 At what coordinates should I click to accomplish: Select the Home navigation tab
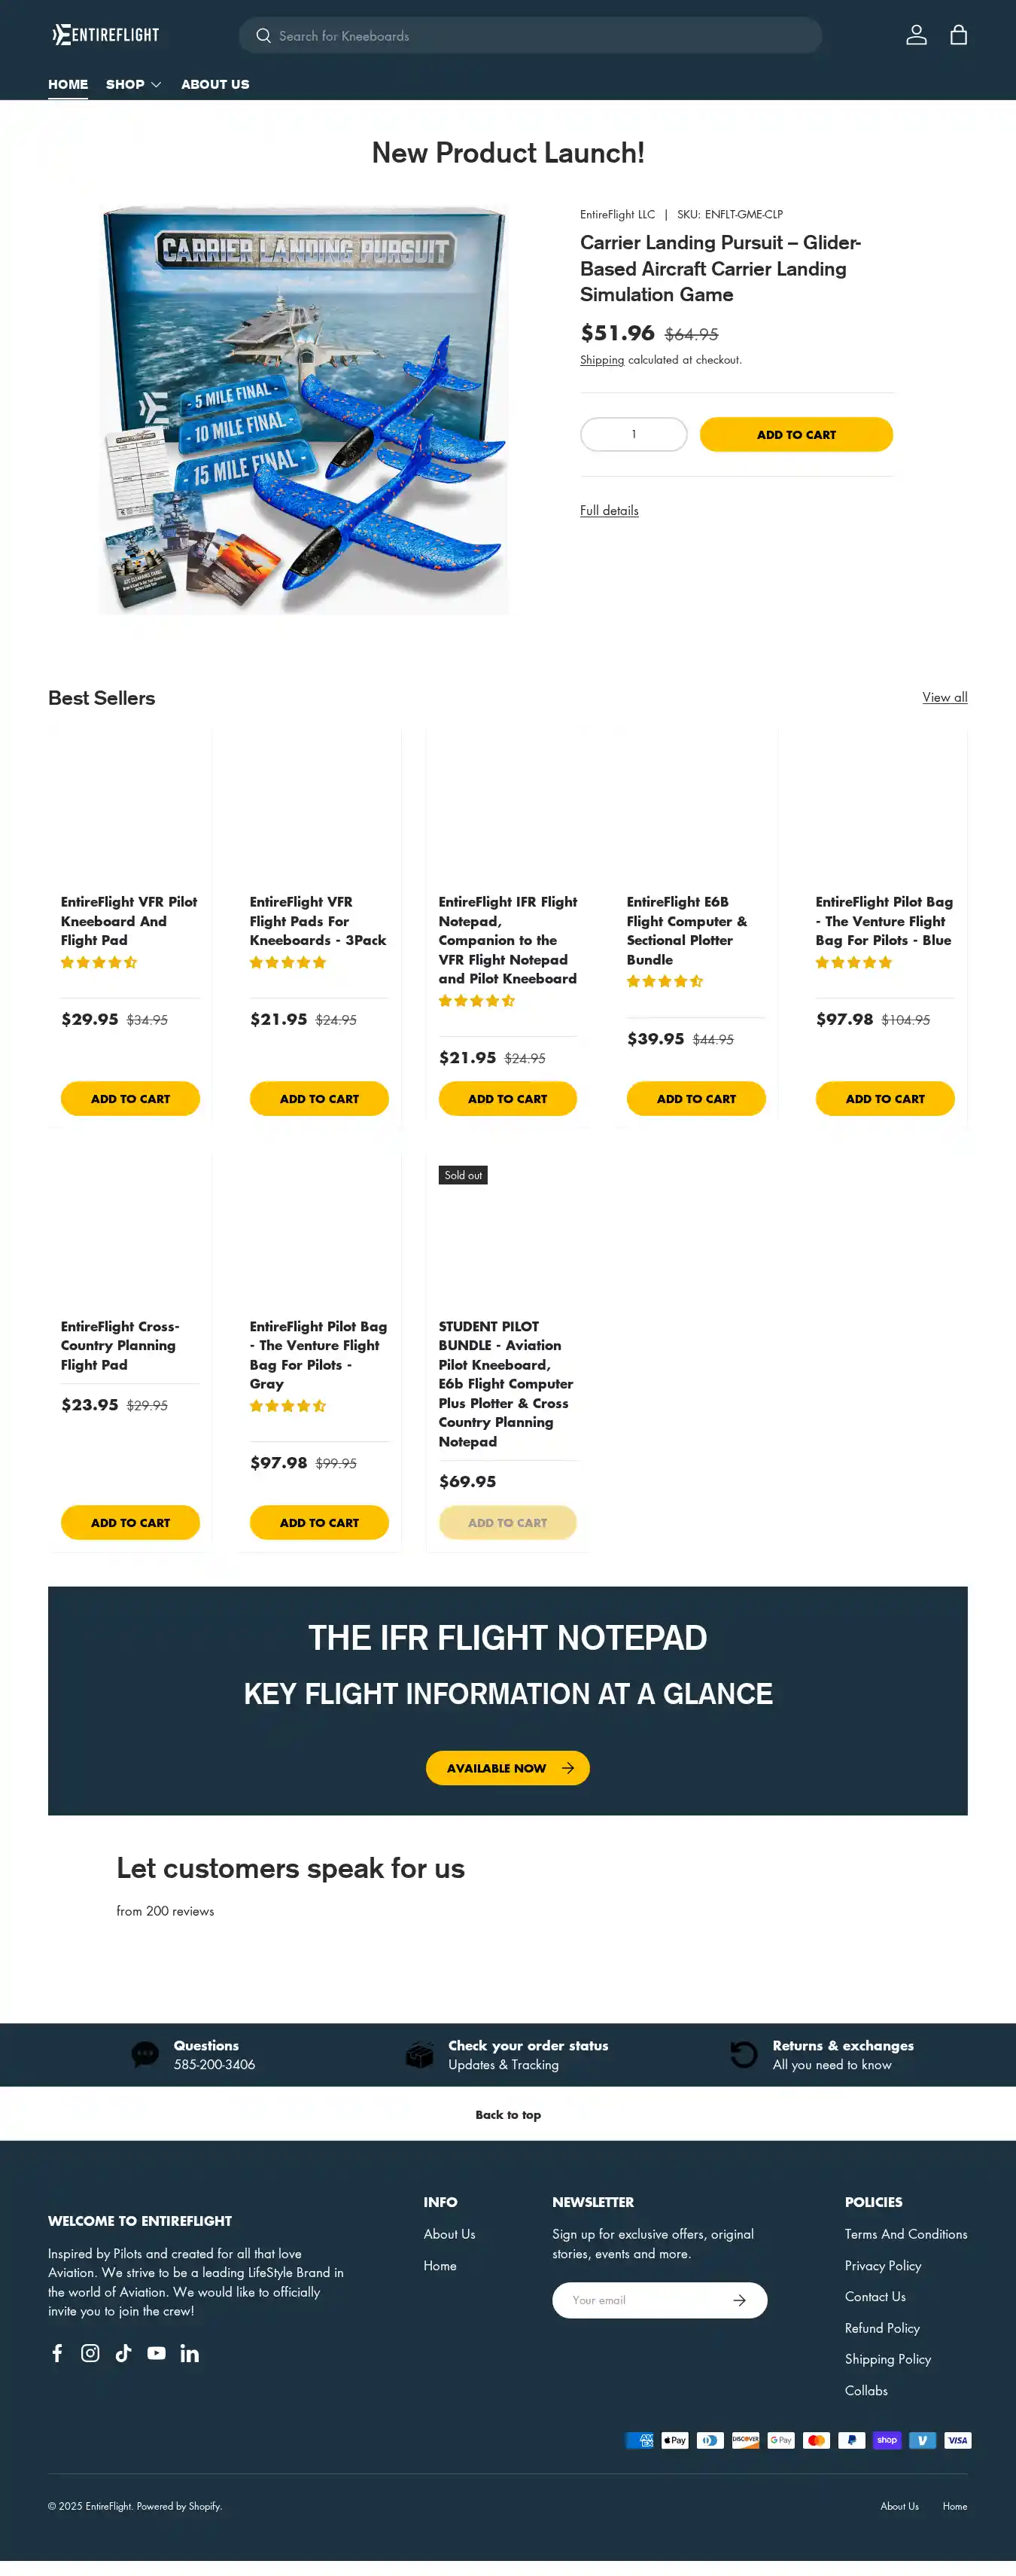coord(68,84)
